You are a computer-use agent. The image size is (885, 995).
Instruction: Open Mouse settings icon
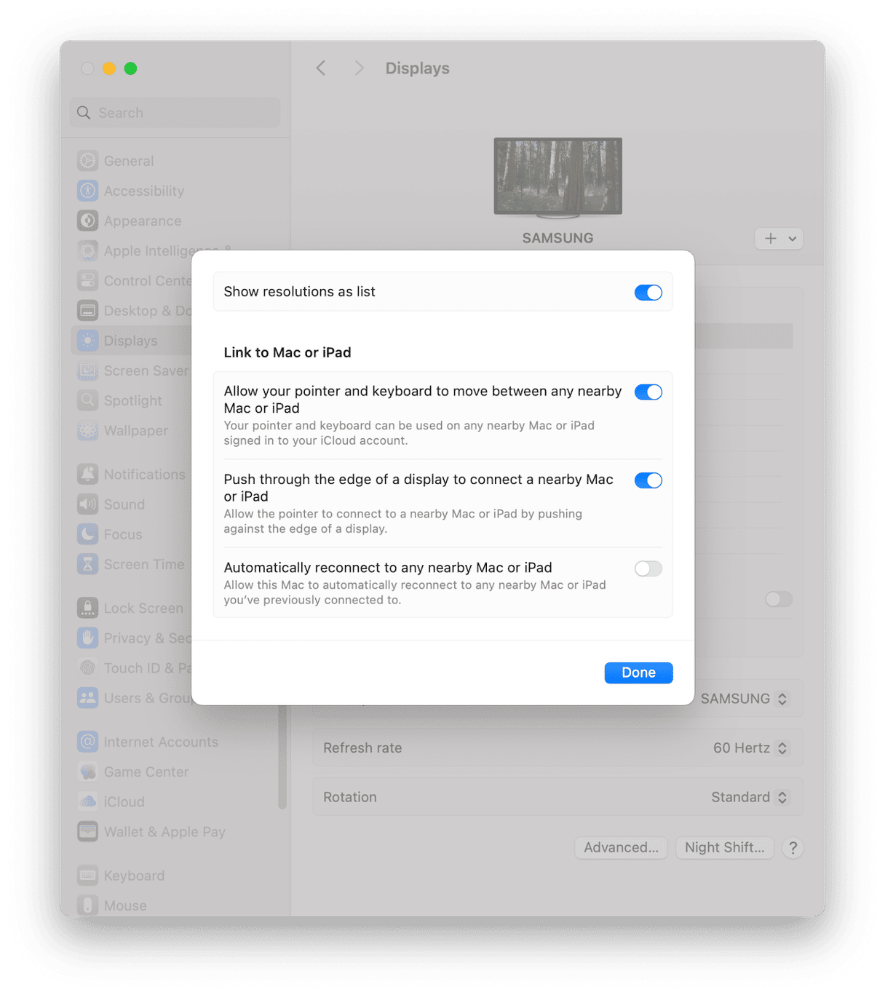point(88,905)
